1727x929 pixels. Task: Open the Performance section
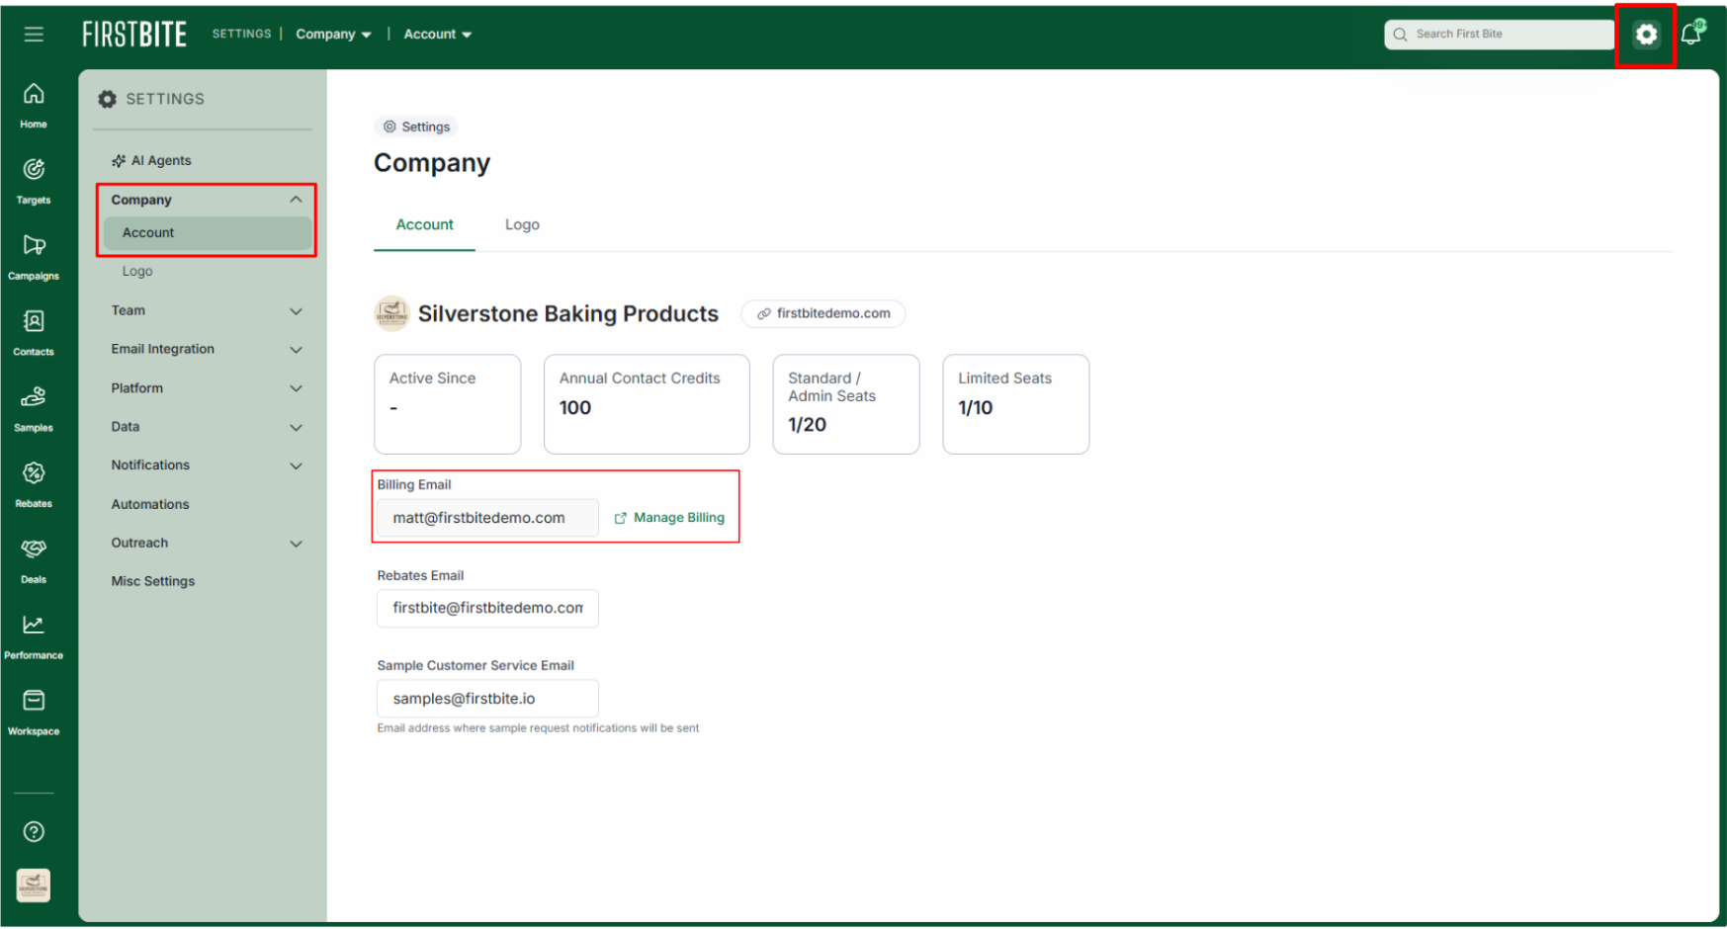[34, 637]
